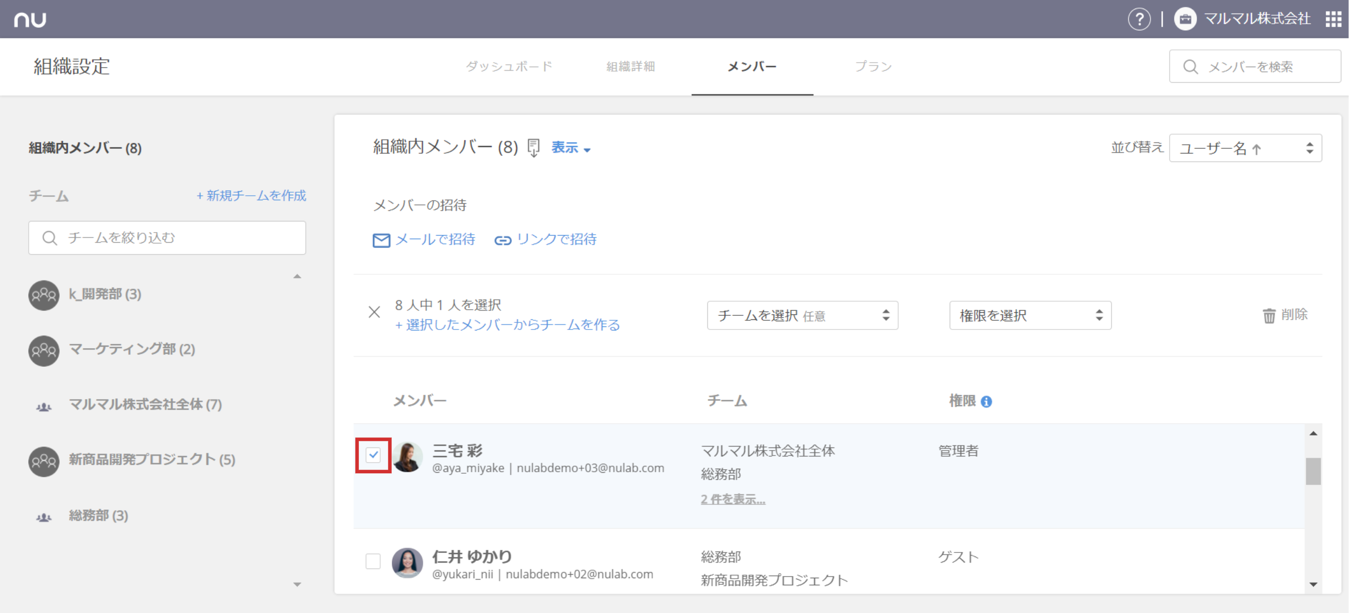Image resolution: width=1349 pixels, height=613 pixels.
Task: Focus the メンバーを検索 search field
Action: point(1255,67)
